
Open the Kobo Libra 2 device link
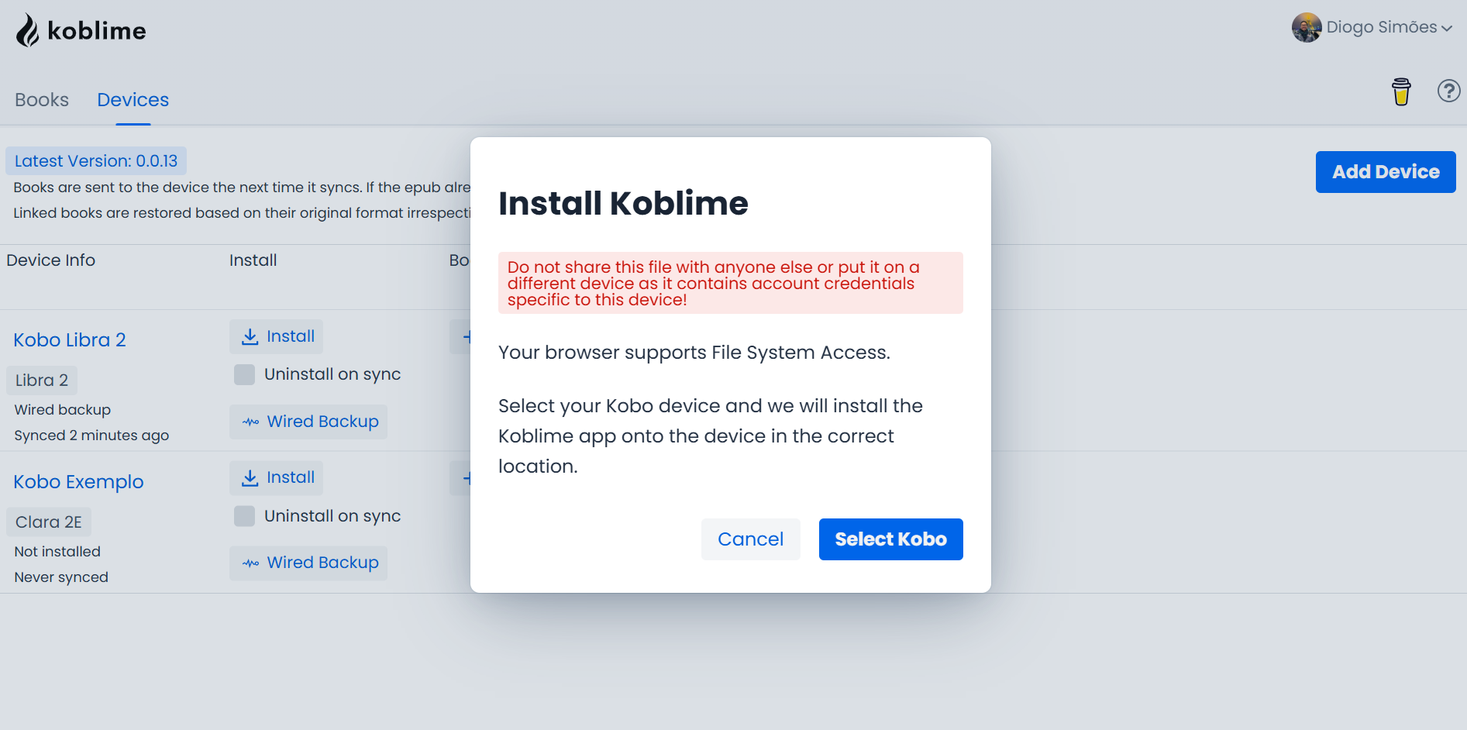[x=70, y=340]
